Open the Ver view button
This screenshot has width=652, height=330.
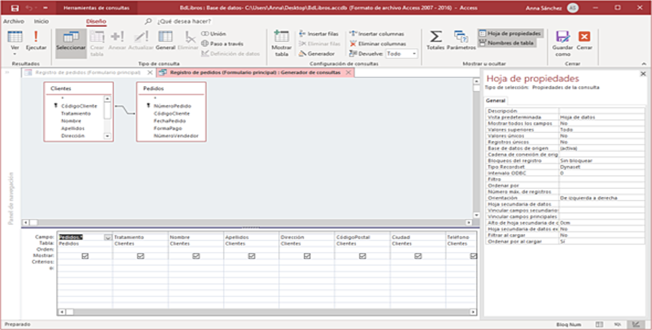tap(14, 38)
